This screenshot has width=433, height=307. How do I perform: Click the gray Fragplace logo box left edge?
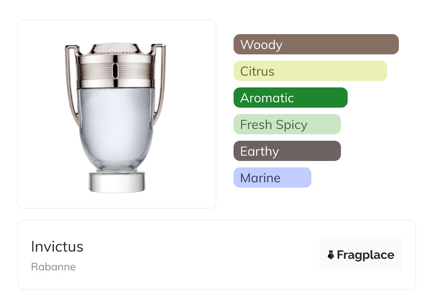[x=322, y=255]
